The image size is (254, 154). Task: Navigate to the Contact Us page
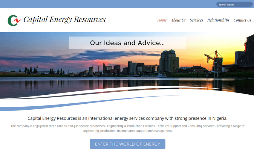coord(242,20)
